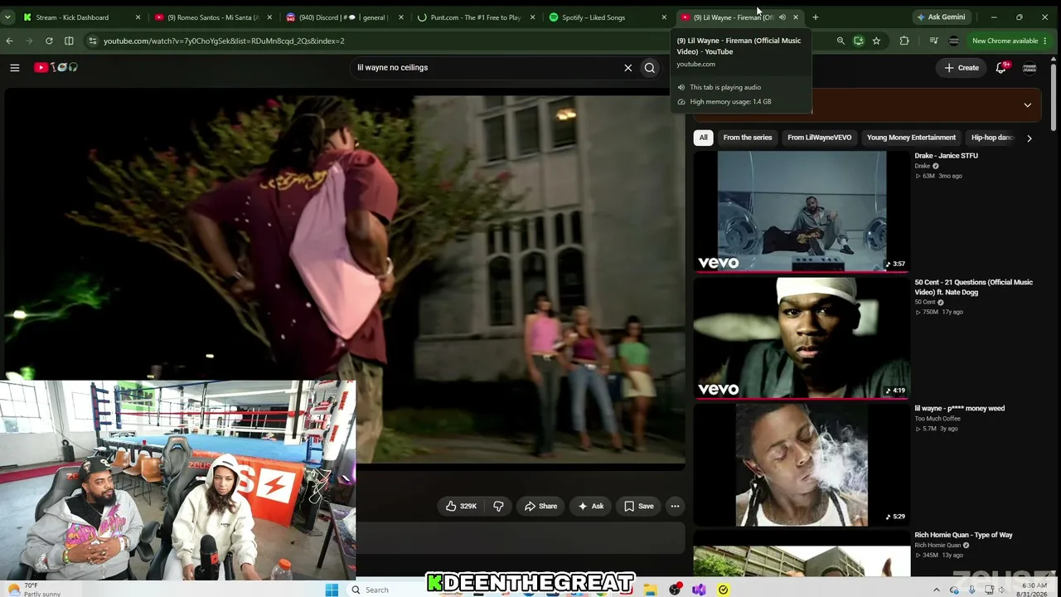
Task: Open more actions menu under the video
Action: tap(675, 506)
